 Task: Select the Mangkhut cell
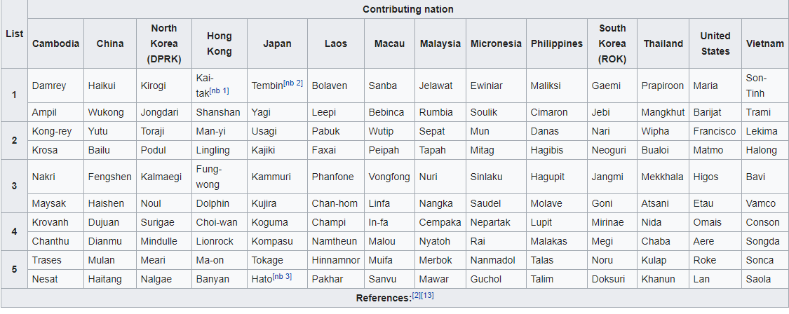(x=663, y=112)
